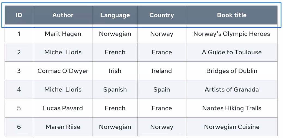The width and height of the screenshot is (283, 138).
Task: Select the Bridges of Dublin title
Action: [232, 71]
